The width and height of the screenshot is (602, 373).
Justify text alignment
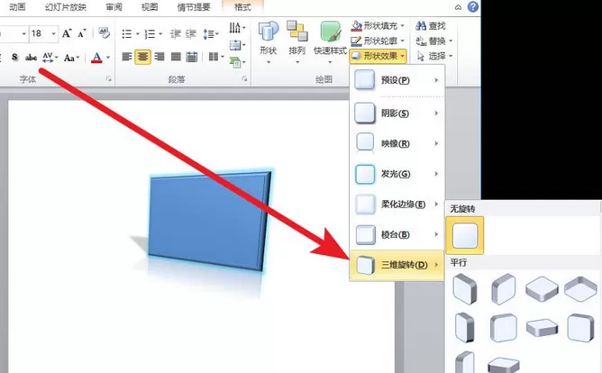click(x=176, y=57)
